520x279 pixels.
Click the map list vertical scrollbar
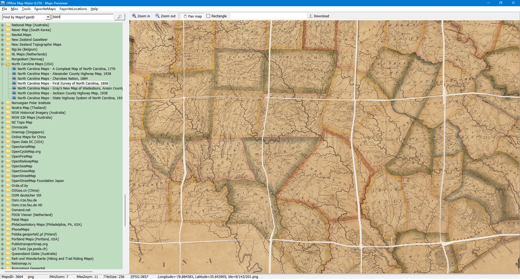[x=125, y=210]
